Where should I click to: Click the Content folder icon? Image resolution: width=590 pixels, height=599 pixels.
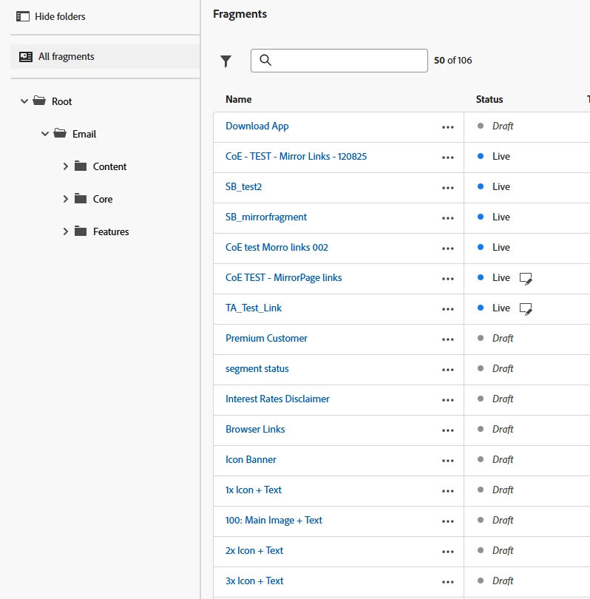tap(81, 166)
